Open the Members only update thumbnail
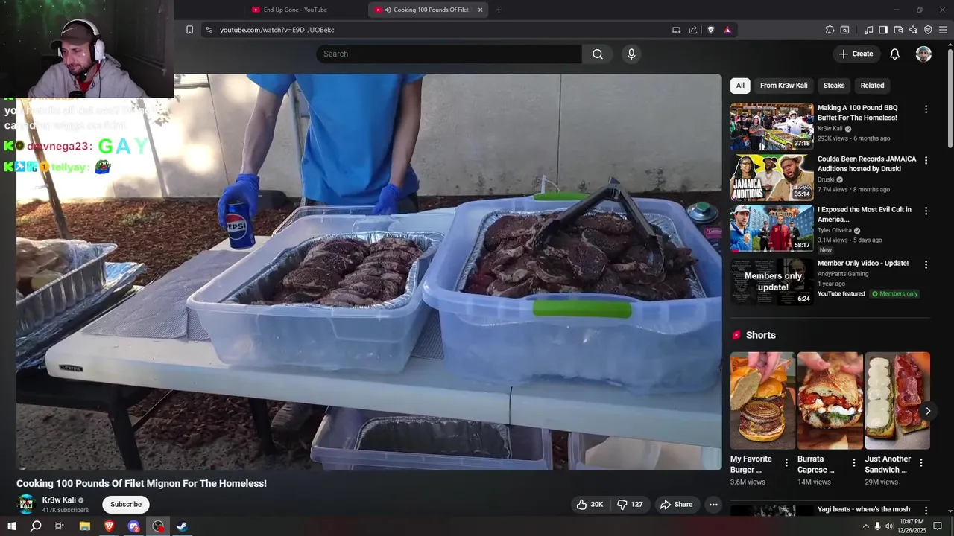Image resolution: width=954 pixels, height=536 pixels. click(x=771, y=281)
